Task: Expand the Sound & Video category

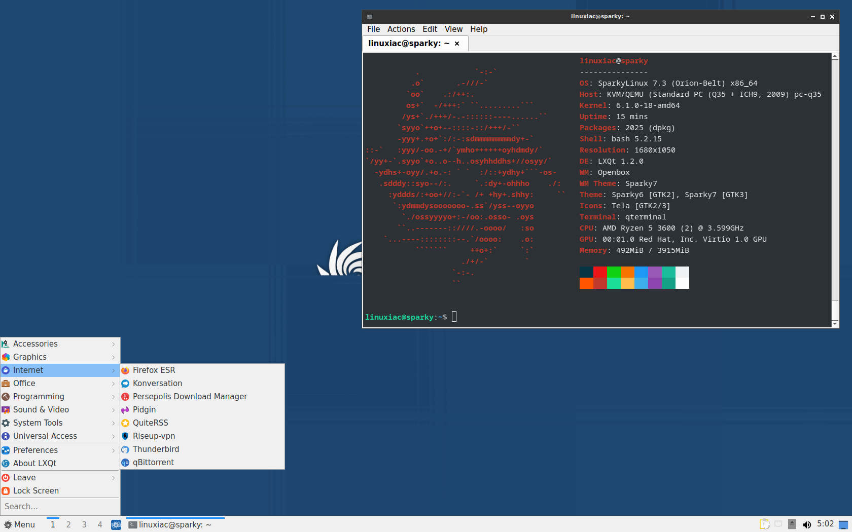Action: click(60, 410)
